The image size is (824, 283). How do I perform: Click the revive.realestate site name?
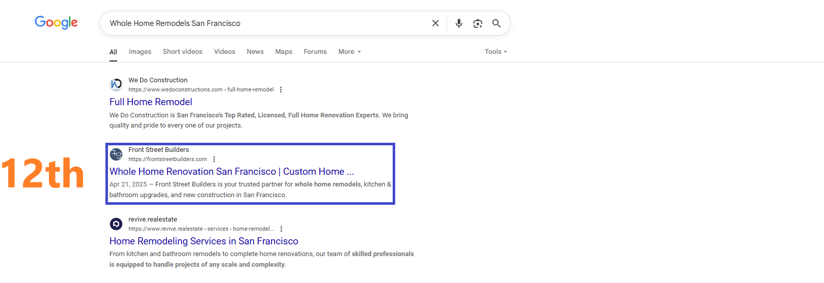(153, 219)
